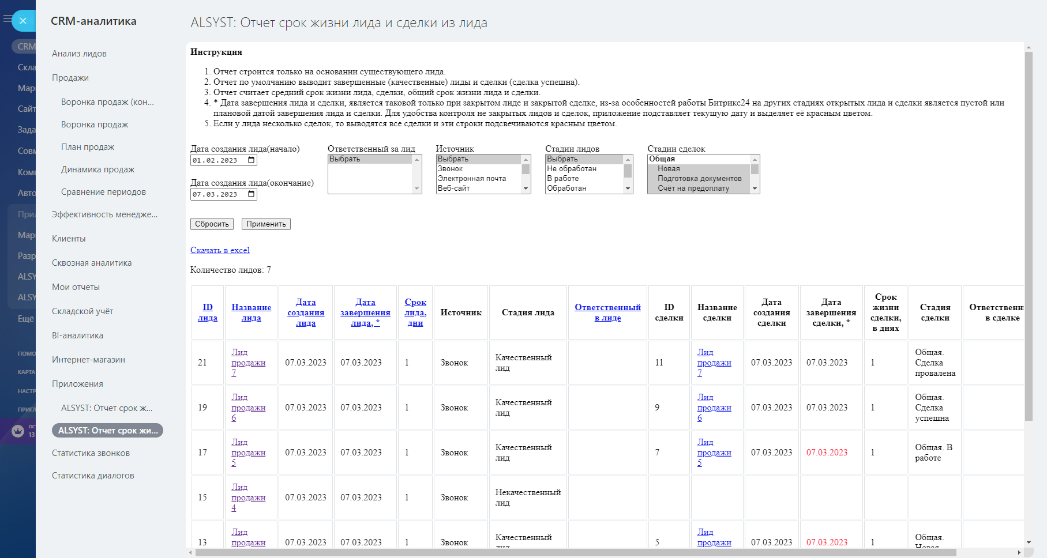Screen dimensions: 1047x558
Task: Click the 'Скачать в excel' link
Action: [220, 250]
